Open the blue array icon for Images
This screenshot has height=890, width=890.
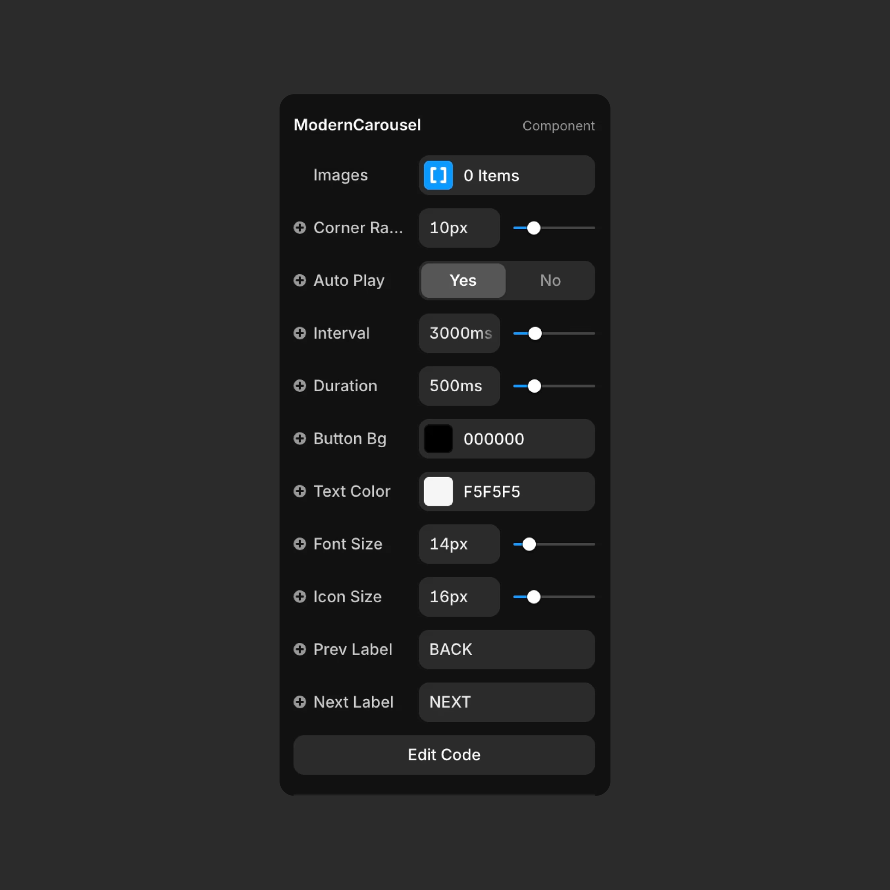click(x=438, y=175)
